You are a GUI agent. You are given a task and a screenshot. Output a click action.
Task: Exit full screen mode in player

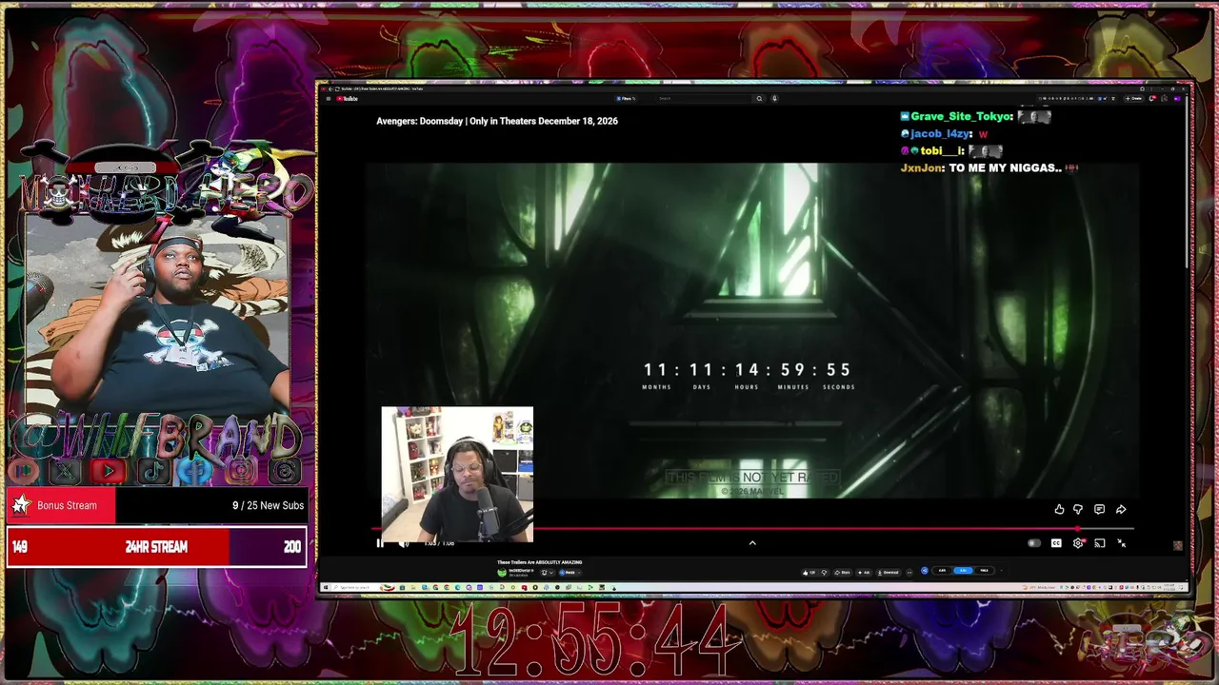[1121, 543]
